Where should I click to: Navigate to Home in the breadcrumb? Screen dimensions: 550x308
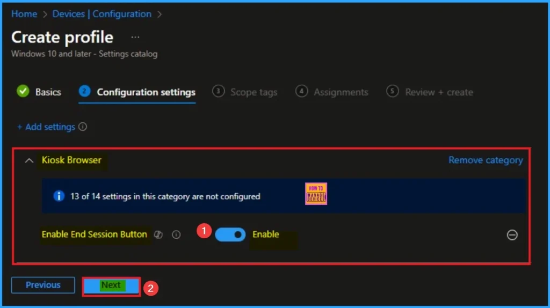coord(24,14)
